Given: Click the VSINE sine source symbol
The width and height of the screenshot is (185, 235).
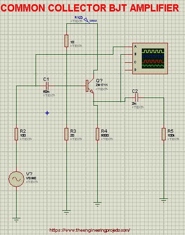Looking at the screenshot, I should click(x=16, y=179).
